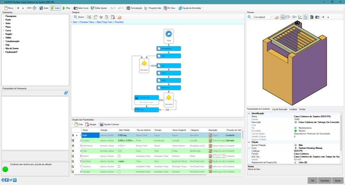The width and height of the screenshot is (345, 185).
Task: Click the Play button in the toolbar
Action: 66,8
